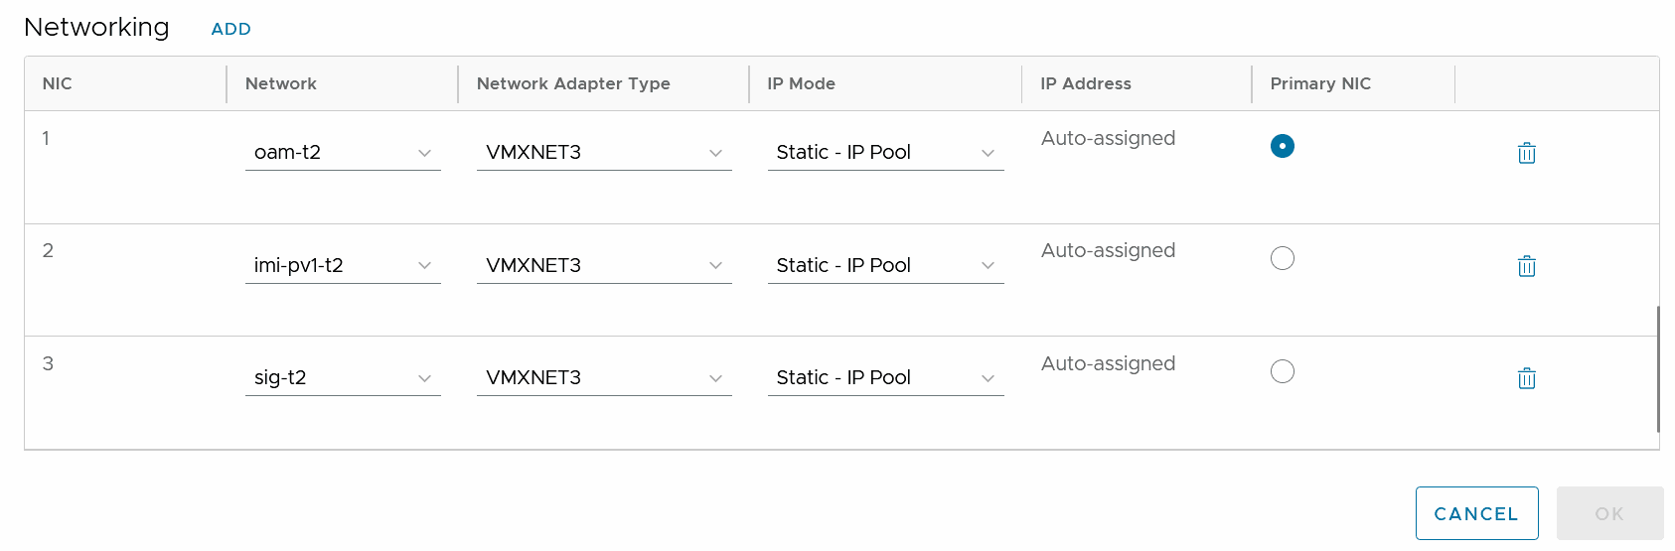1675x551 pixels.
Task: Delete NIC 2 with the trash icon
Action: tap(1527, 266)
